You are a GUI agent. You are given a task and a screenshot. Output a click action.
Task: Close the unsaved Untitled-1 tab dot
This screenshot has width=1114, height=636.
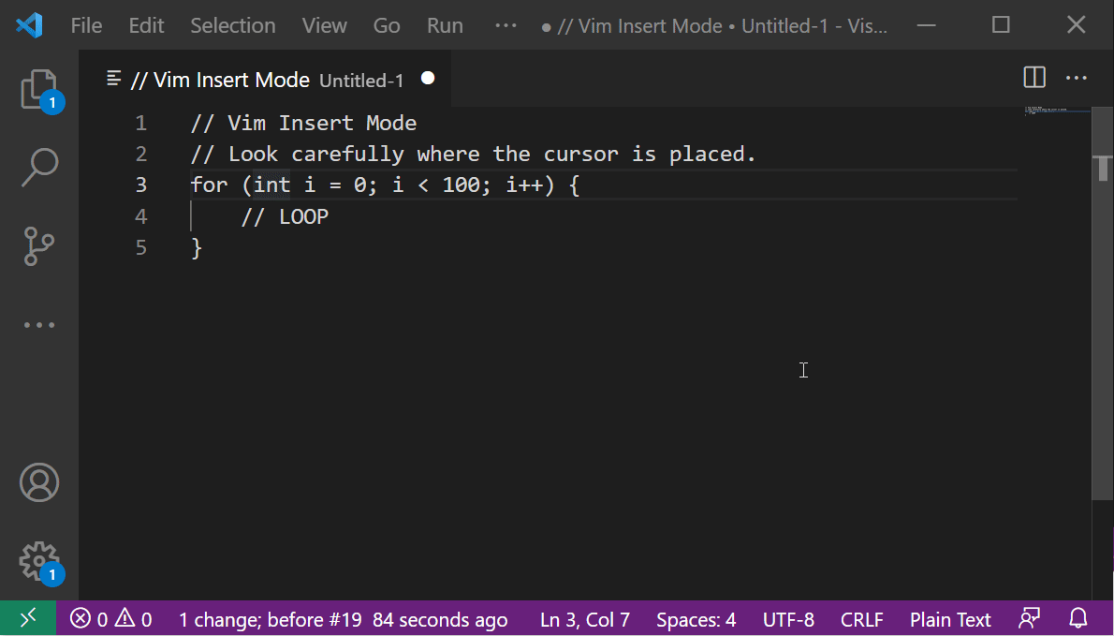[428, 78]
